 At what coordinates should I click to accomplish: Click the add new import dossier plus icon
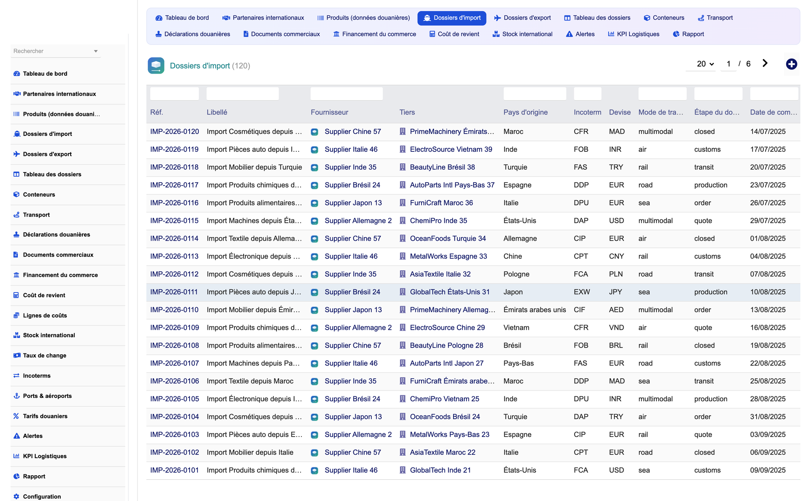[792, 64]
